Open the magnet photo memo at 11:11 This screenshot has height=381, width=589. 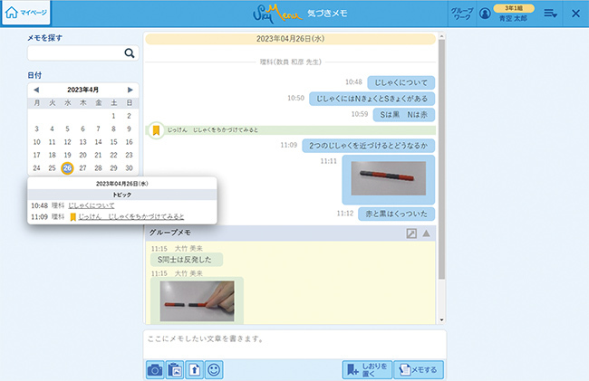coord(389,178)
